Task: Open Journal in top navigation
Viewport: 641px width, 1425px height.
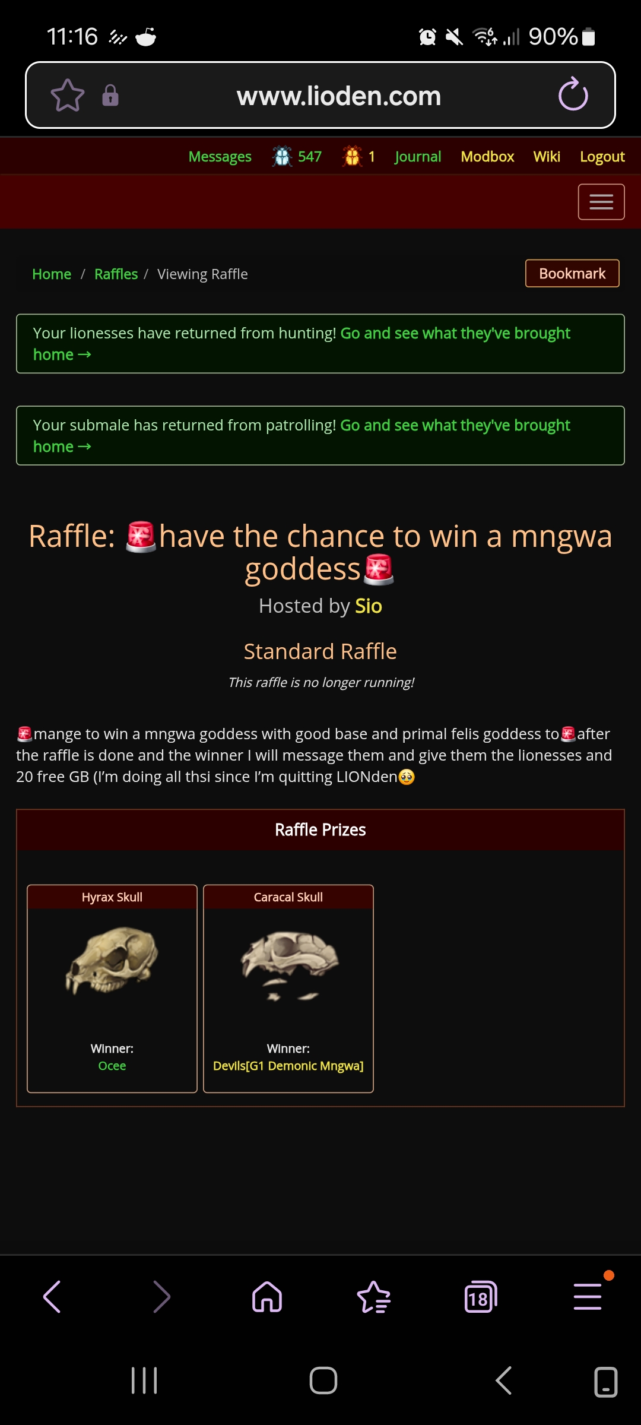Action: tap(418, 157)
